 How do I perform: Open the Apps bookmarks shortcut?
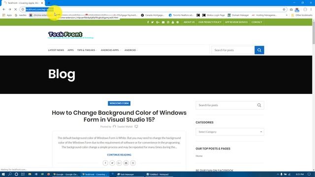(7, 15)
